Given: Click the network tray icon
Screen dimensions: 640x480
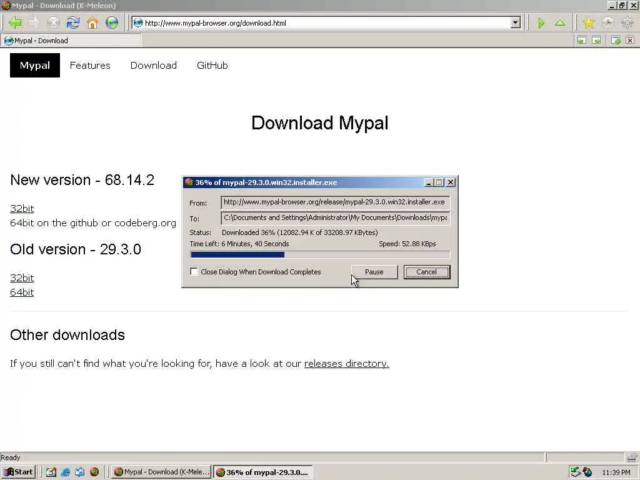Looking at the screenshot, I should tap(576, 472).
